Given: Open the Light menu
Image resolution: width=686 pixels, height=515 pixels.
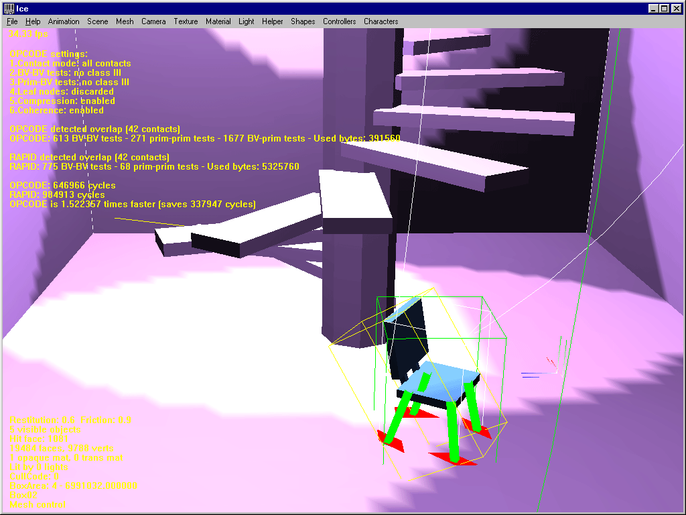Looking at the screenshot, I should pos(247,21).
